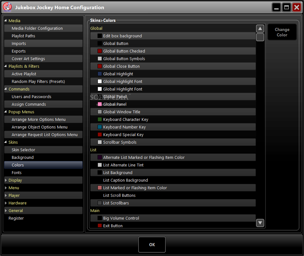Select List Alternate Line Tint swatch
304x256 pixels.
(x=100, y=165)
